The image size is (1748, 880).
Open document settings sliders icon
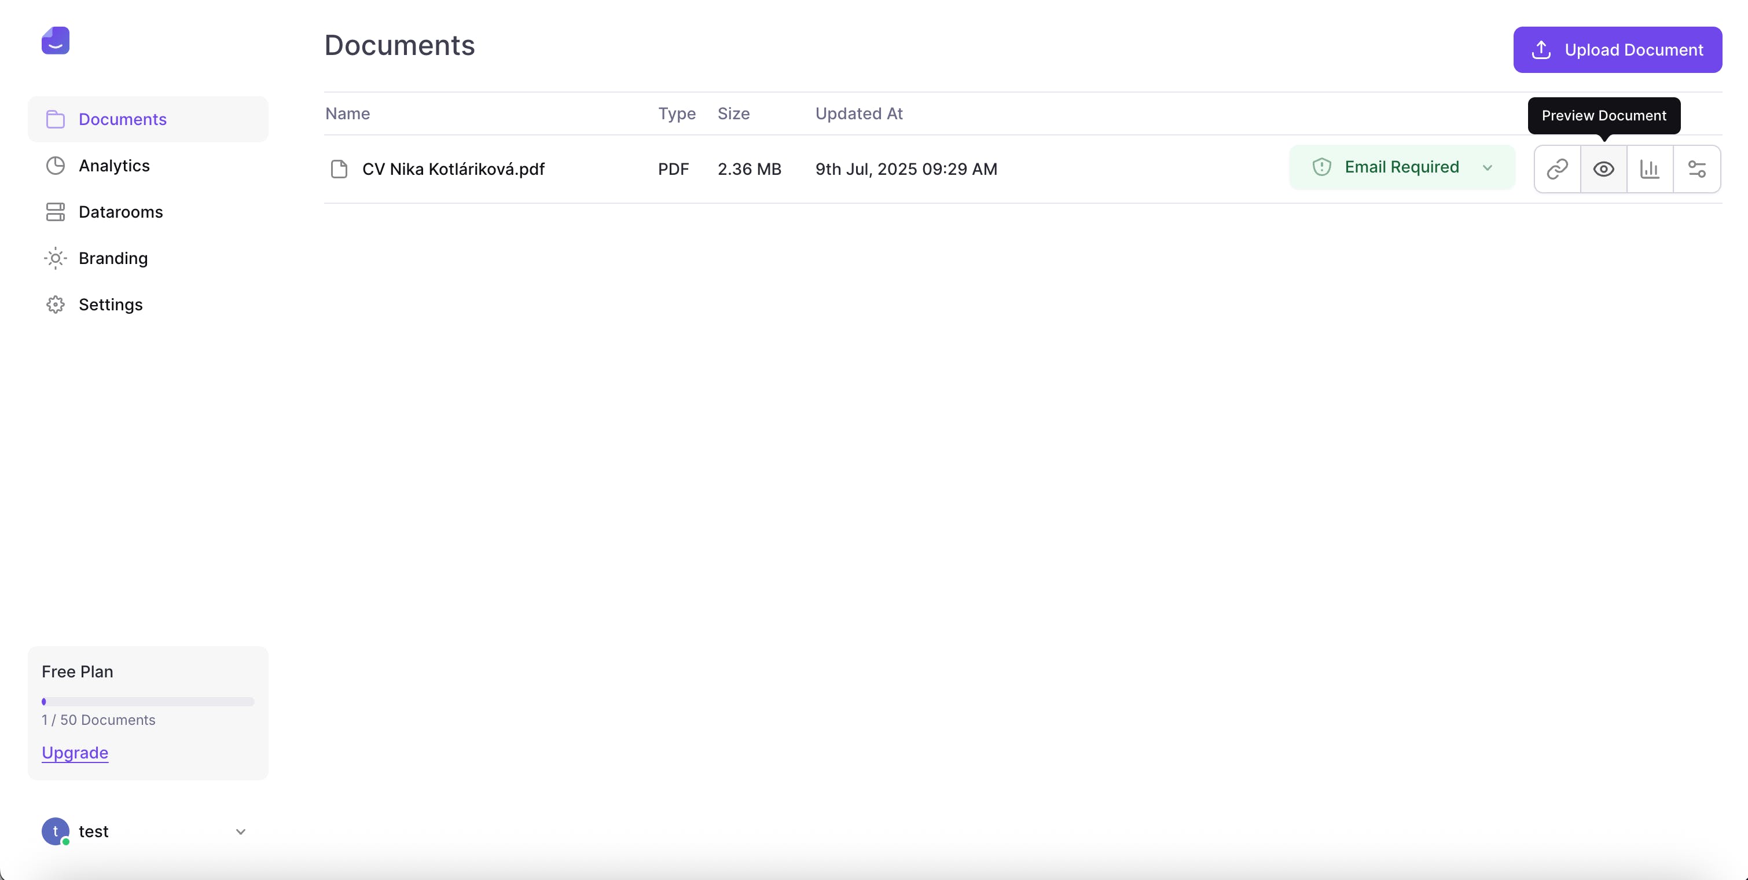(x=1696, y=169)
